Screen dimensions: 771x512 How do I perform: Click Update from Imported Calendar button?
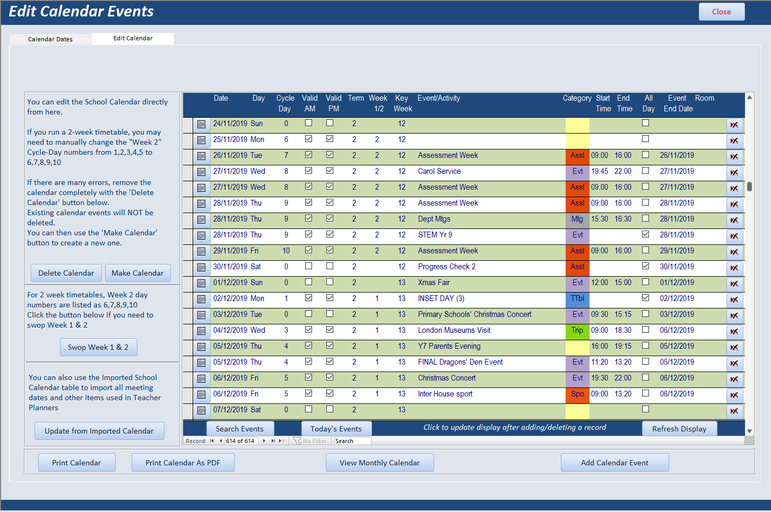tap(99, 431)
